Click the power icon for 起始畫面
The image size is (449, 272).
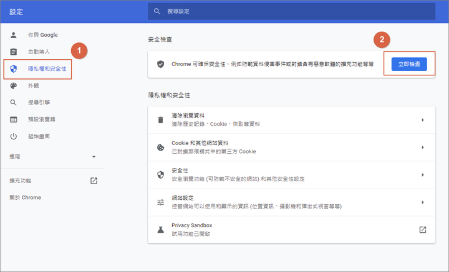pos(14,136)
